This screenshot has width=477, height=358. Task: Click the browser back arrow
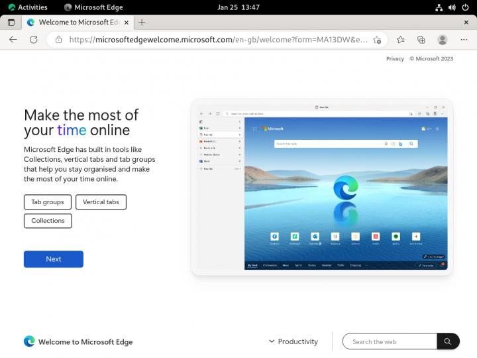point(13,40)
